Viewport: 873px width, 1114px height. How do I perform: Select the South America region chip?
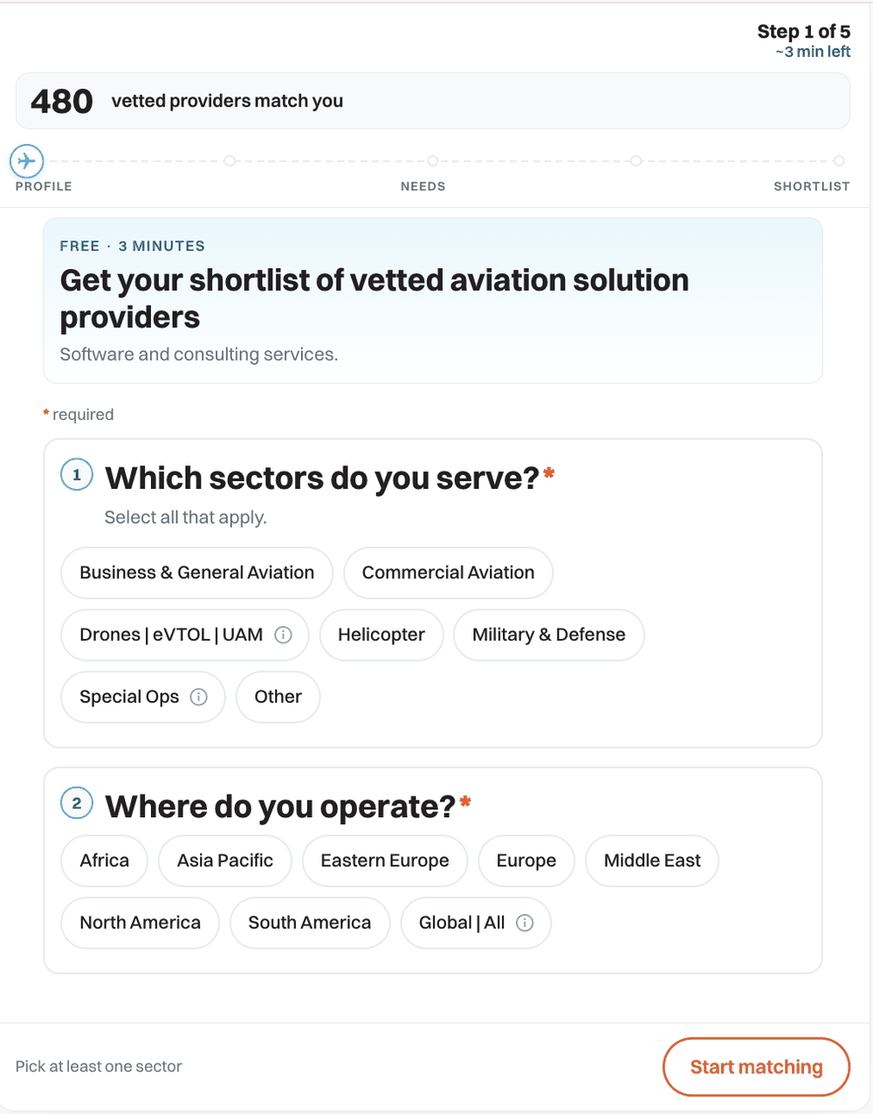310,923
